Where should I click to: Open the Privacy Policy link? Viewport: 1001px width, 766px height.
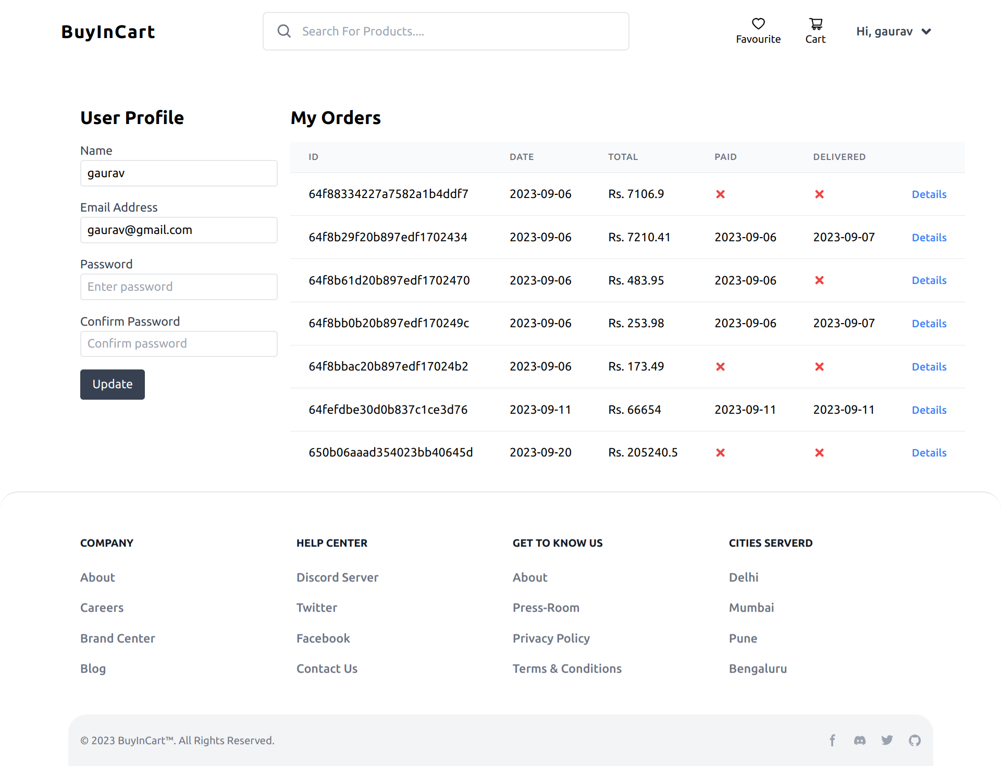point(551,638)
